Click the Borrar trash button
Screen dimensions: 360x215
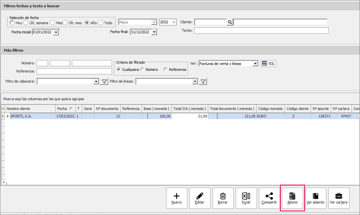point(223,198)
